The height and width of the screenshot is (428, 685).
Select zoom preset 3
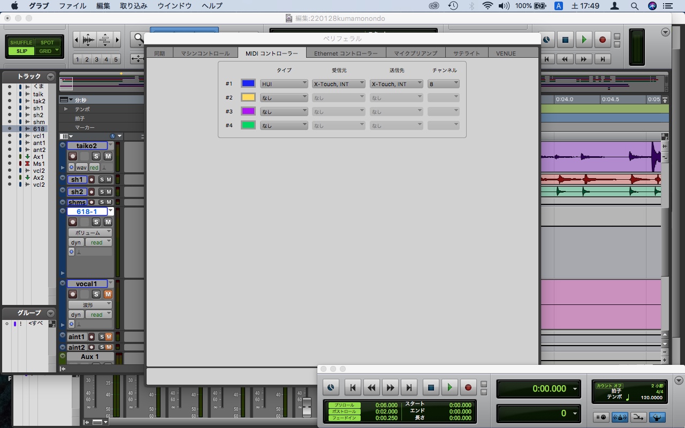click(97, 59)
